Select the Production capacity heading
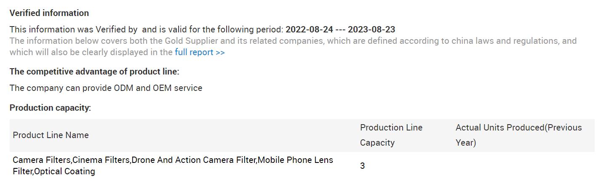601x181 pixels. 50,108
